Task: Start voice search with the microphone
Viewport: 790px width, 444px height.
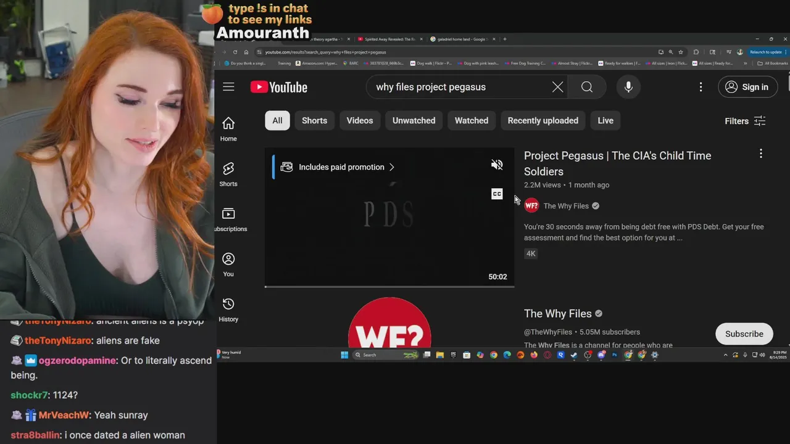Action: coord(628,87)
